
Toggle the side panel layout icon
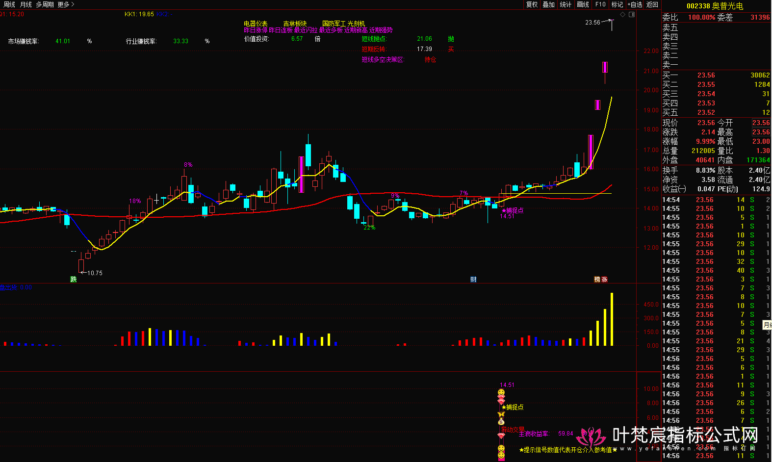[x=632, y=15]
